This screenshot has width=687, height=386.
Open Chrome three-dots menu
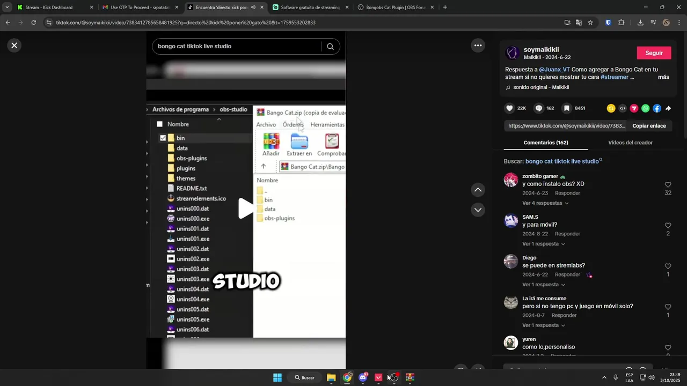pyautogui.click(x=679, y=23)
